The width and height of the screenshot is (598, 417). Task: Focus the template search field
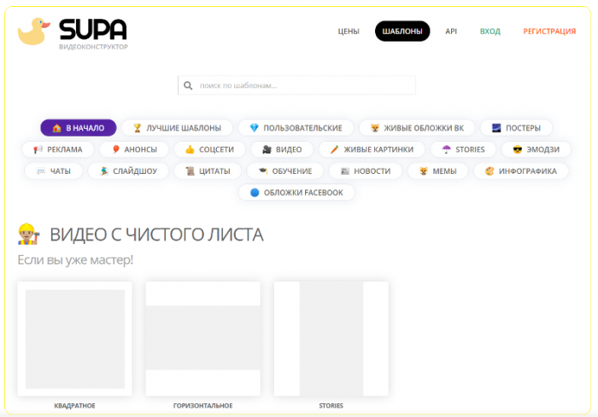click(296, 85)
